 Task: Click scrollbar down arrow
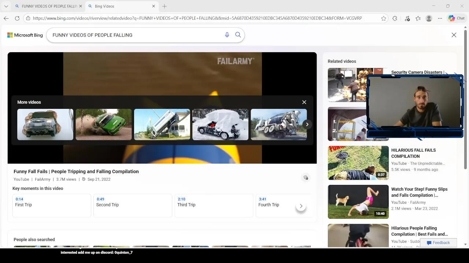point(465,244)
